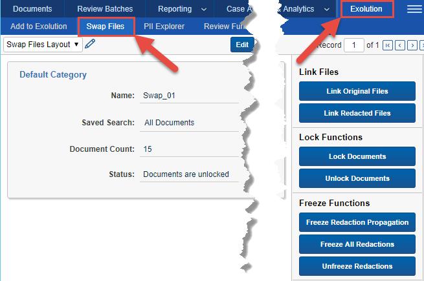This screenshot has width=424, height=281.
Task: Open the PII Explorer subtab
Action: click(x=164, y=26)
